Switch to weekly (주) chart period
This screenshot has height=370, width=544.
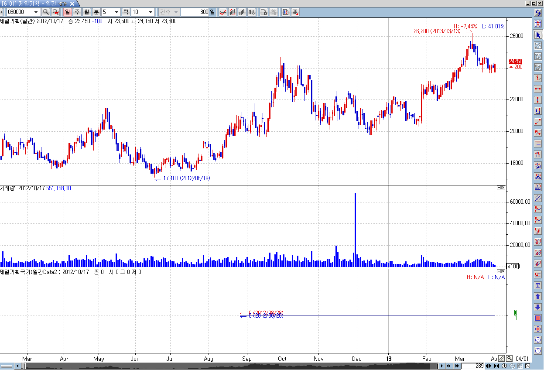tap(77, 12)
